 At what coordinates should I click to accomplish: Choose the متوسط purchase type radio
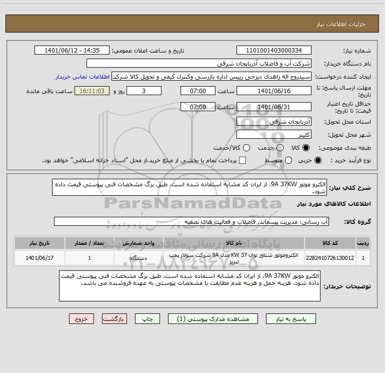[x=288, y=160]
